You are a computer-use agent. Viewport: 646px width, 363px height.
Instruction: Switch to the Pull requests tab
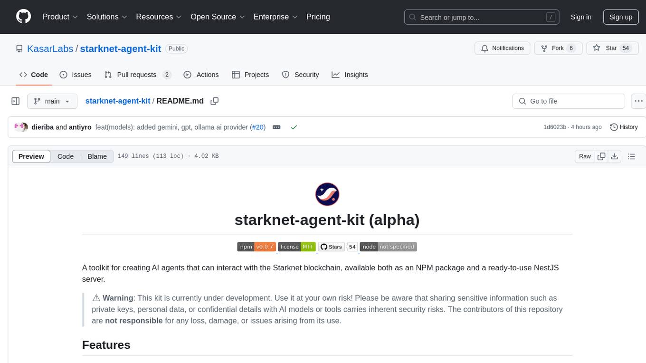pyautogui.click(x=138, y=75)
